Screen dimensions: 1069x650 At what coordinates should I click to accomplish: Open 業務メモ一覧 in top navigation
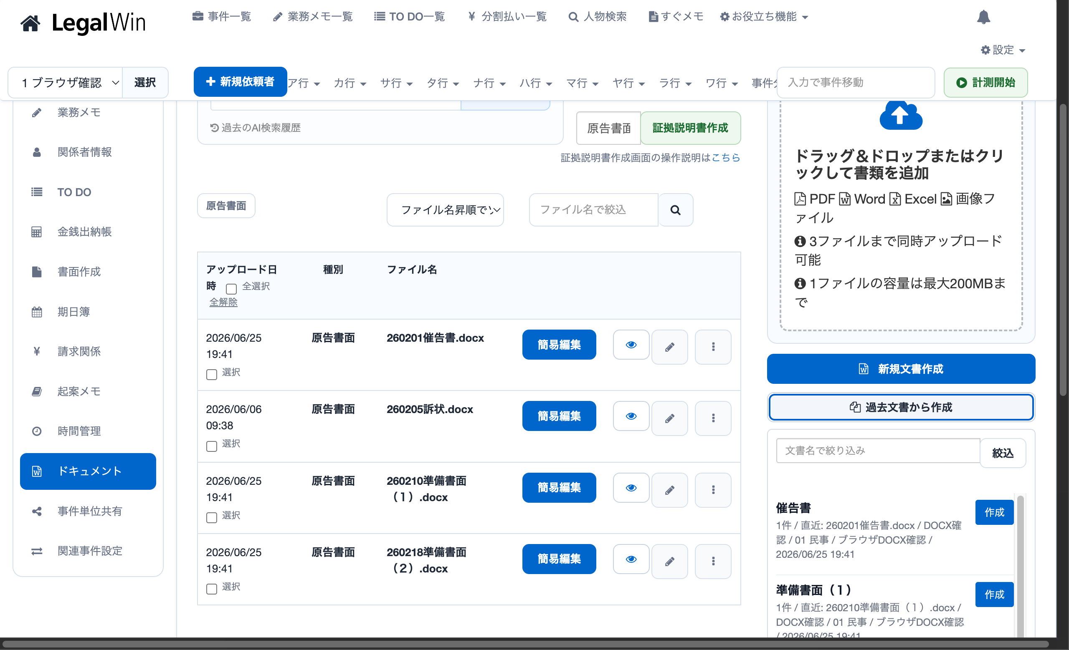click(313, 17)
